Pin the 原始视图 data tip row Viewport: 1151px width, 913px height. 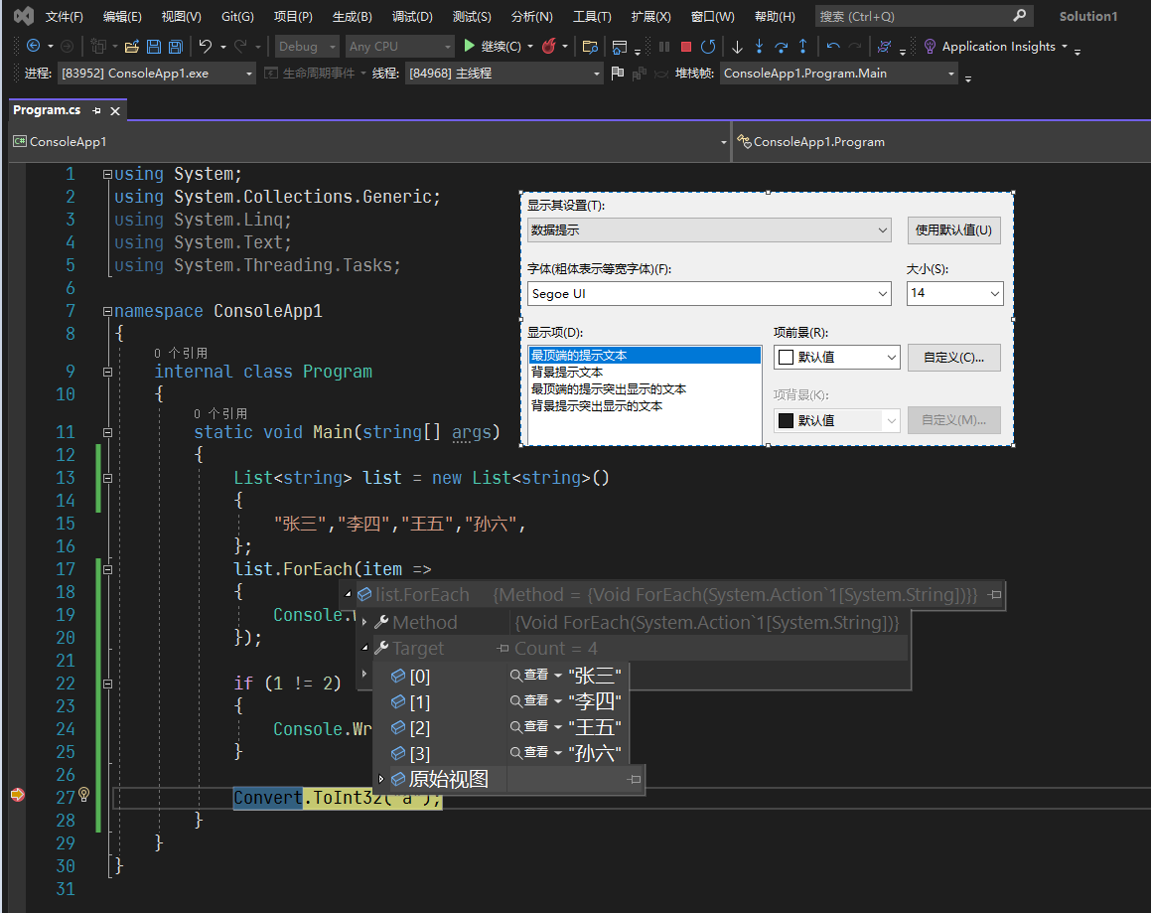tap(634, 780)
